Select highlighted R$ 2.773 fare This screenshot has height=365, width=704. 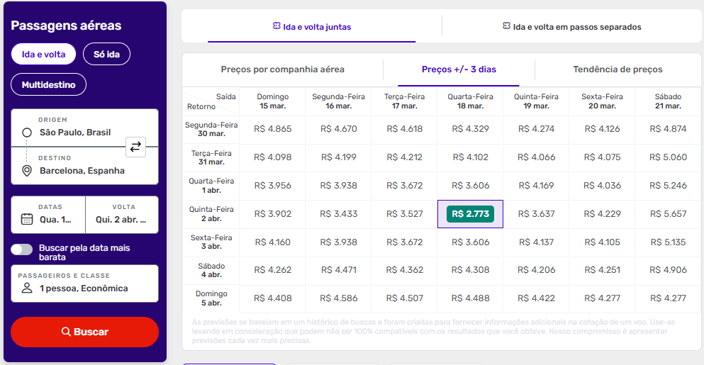(470, 214)
